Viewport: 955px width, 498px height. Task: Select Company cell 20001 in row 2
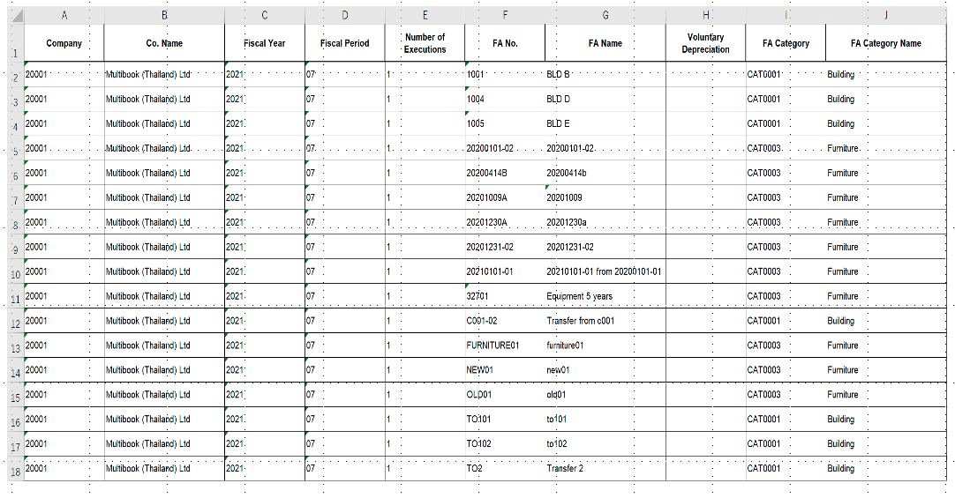(64, 74)
